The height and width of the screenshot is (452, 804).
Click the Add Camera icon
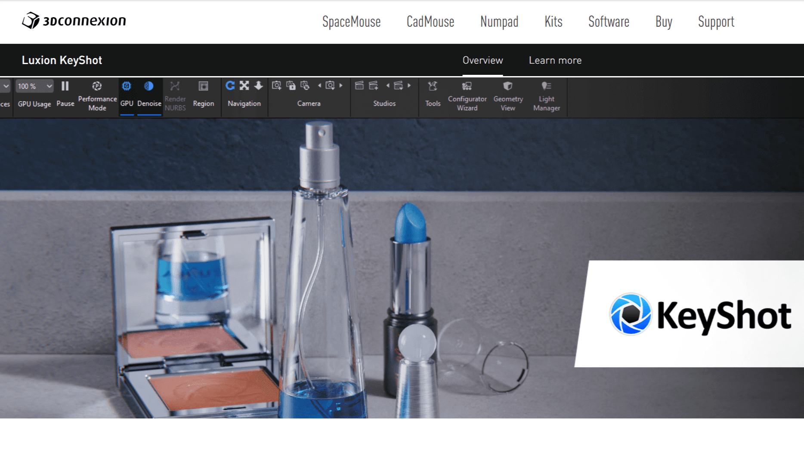276,86
